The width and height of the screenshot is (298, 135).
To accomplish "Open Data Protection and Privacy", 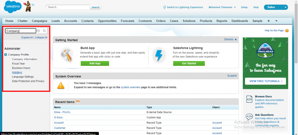I will [x=28, y=81].
